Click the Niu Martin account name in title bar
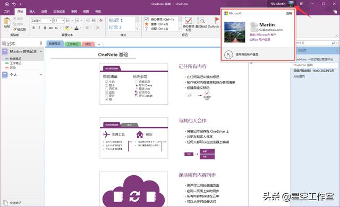This screenshot has height=207, width=340. [278, 4]
